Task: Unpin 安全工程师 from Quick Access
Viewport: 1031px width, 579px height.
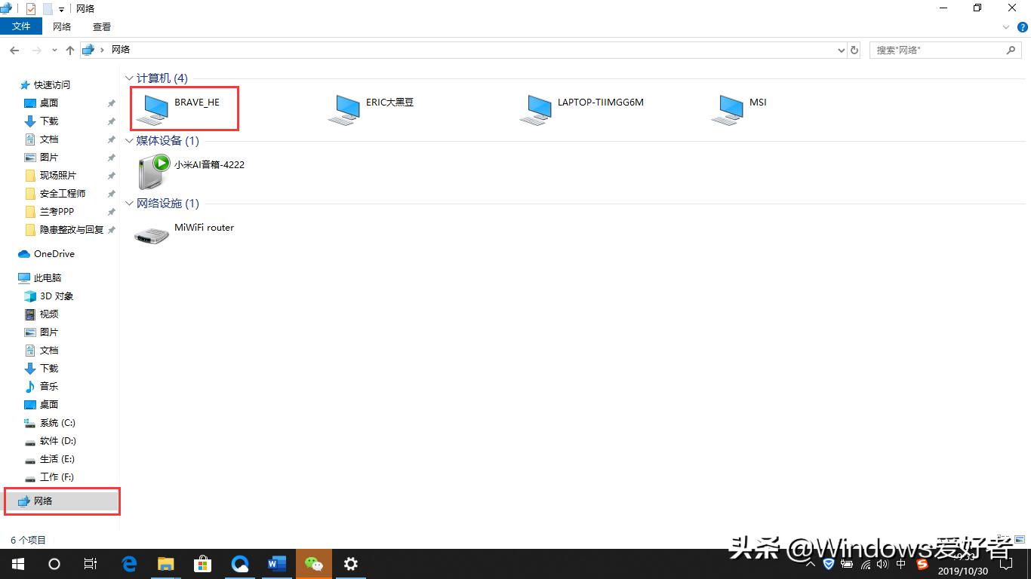Action: click(x=111, y=193)
